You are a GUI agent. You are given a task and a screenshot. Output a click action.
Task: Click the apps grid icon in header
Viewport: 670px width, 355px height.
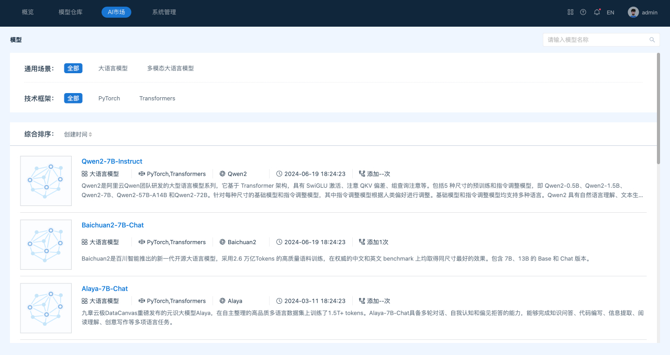(571, 12)
